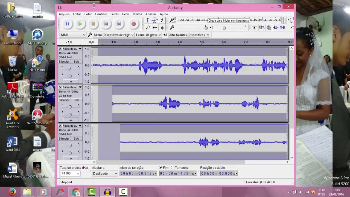This screenshot has width=350, height=197.
Task: Toggle Silenciar on the first track
Action: [64, 62]
